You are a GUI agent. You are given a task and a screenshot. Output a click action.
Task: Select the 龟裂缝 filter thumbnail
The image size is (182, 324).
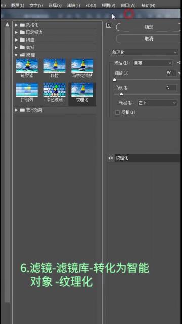pyautogui.click(x=27, y=66)
